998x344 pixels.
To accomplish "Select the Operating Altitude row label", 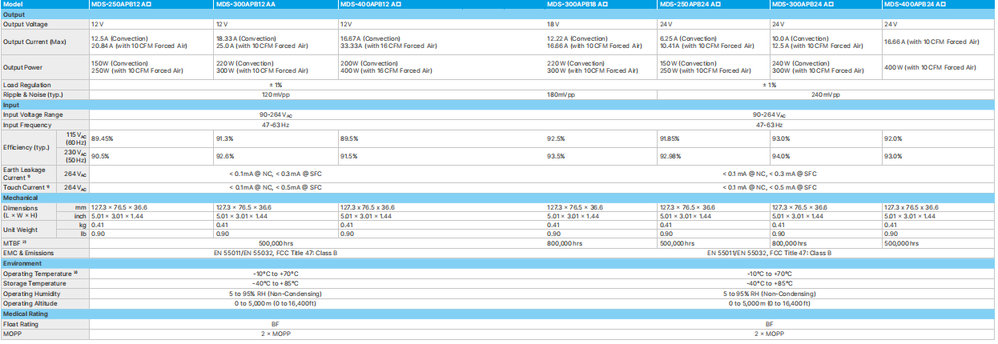I will click(30, 303).
